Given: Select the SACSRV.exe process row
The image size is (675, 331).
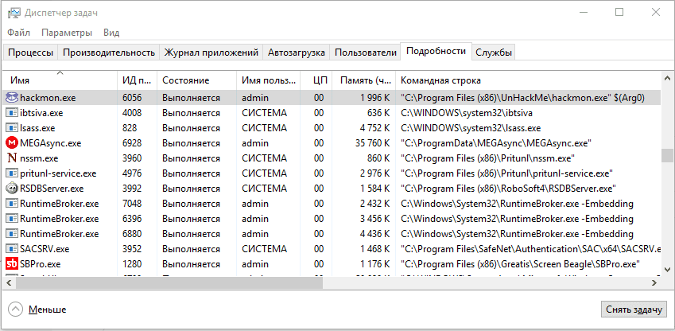Looking at the screenshot, I should point(318,249).
